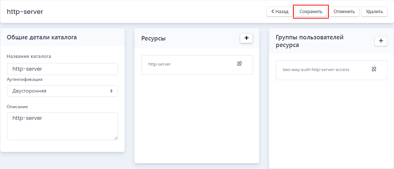Screen dimensions: 394x169
Task: Click the Группы пользователей ресурса heading
Action: [x=309, y=41]
